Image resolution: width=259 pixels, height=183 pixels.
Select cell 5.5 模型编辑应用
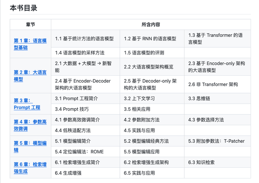pos(152,152)
